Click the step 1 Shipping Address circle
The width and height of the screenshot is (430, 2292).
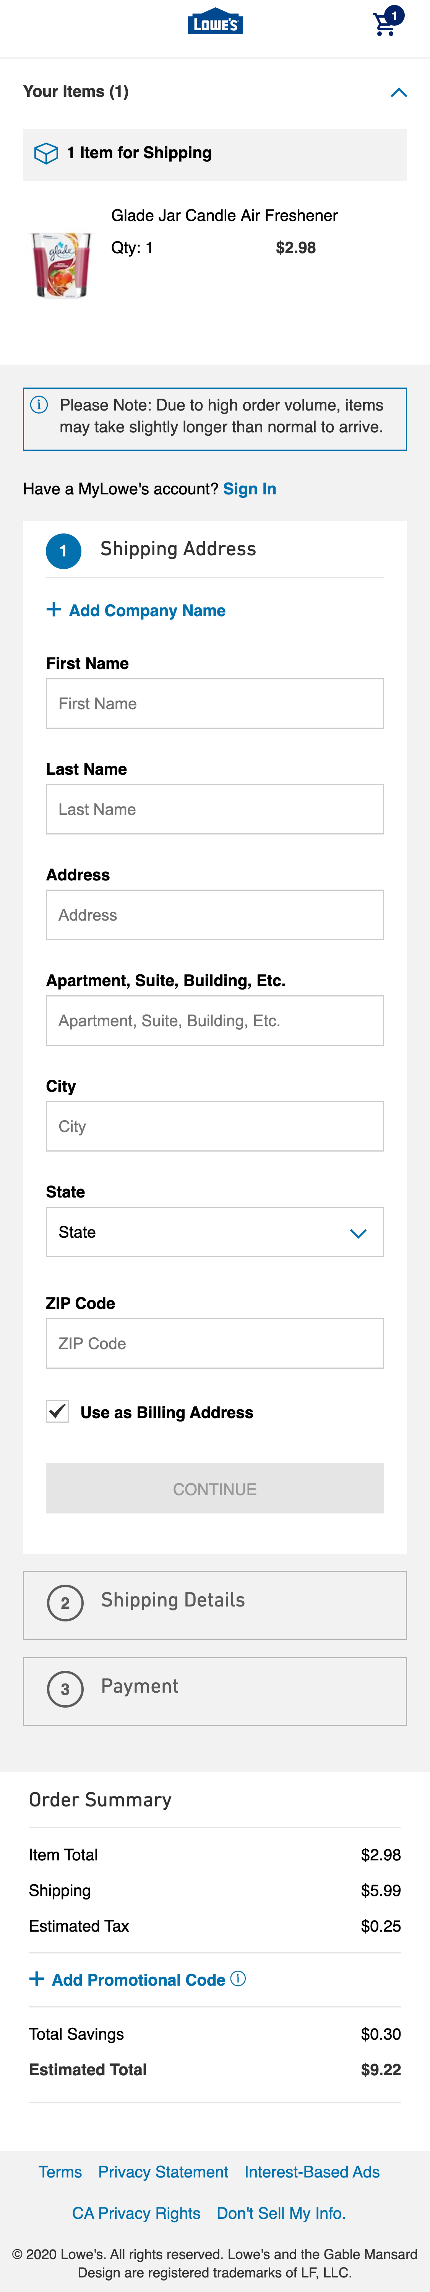(63, 550)
